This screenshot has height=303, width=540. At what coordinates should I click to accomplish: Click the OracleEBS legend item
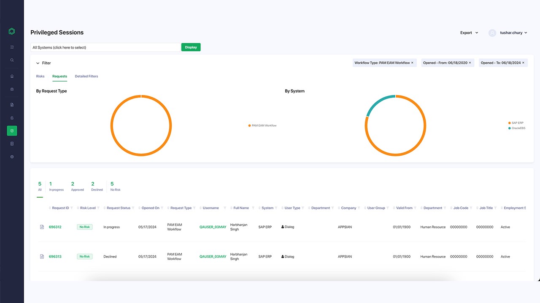pos(517,128)
